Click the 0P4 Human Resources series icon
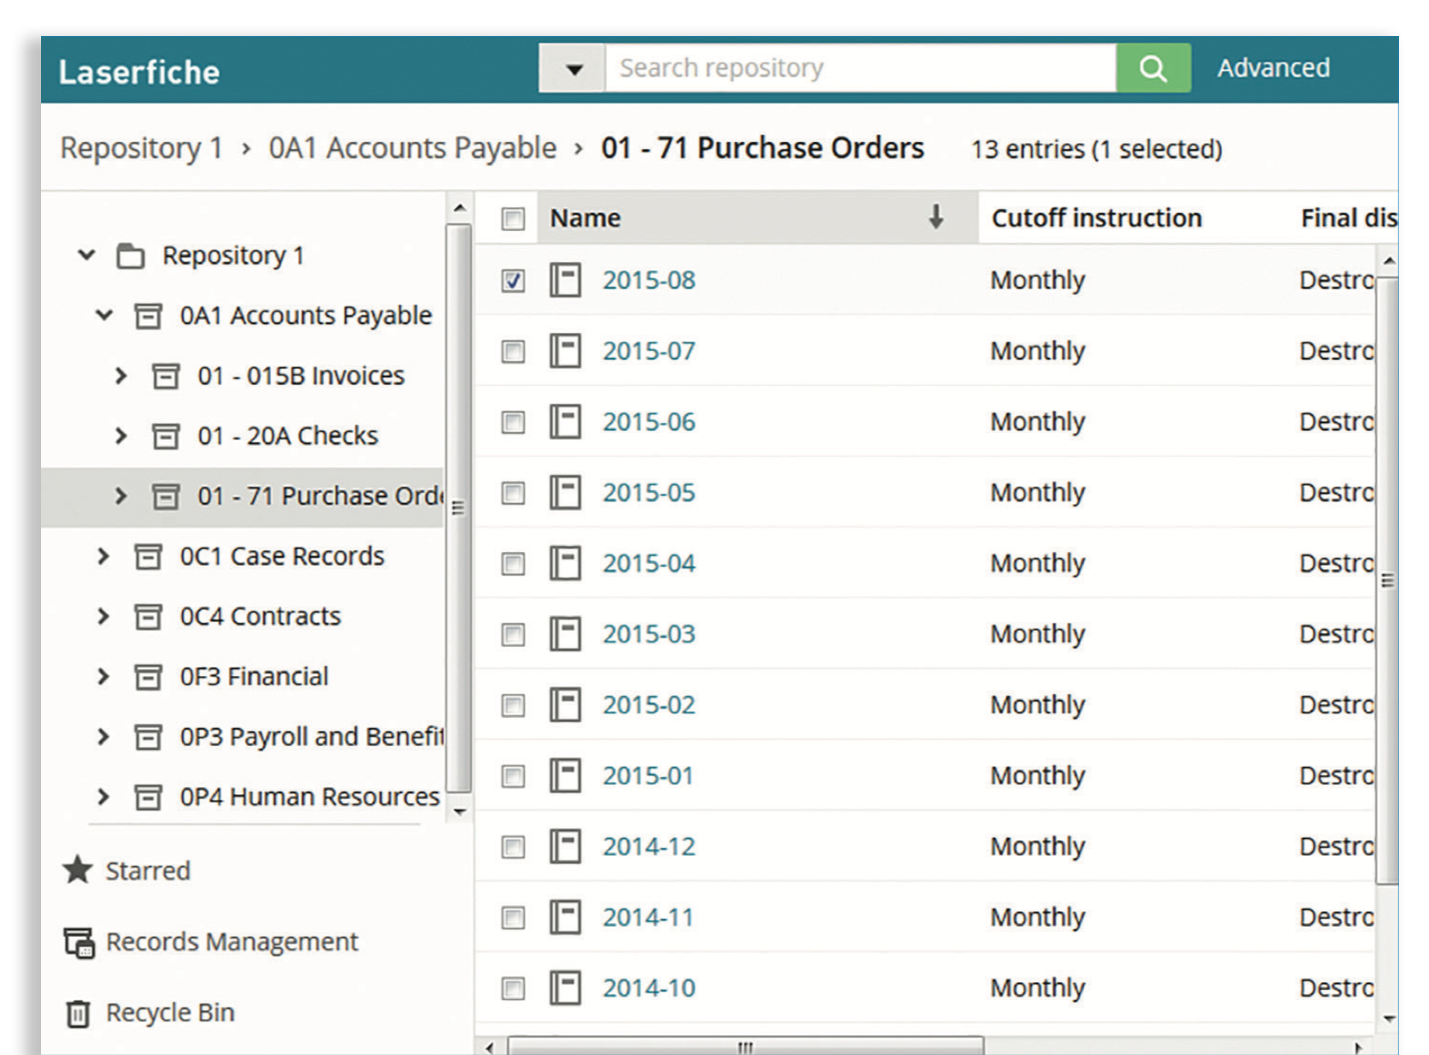 coord(148,797)
